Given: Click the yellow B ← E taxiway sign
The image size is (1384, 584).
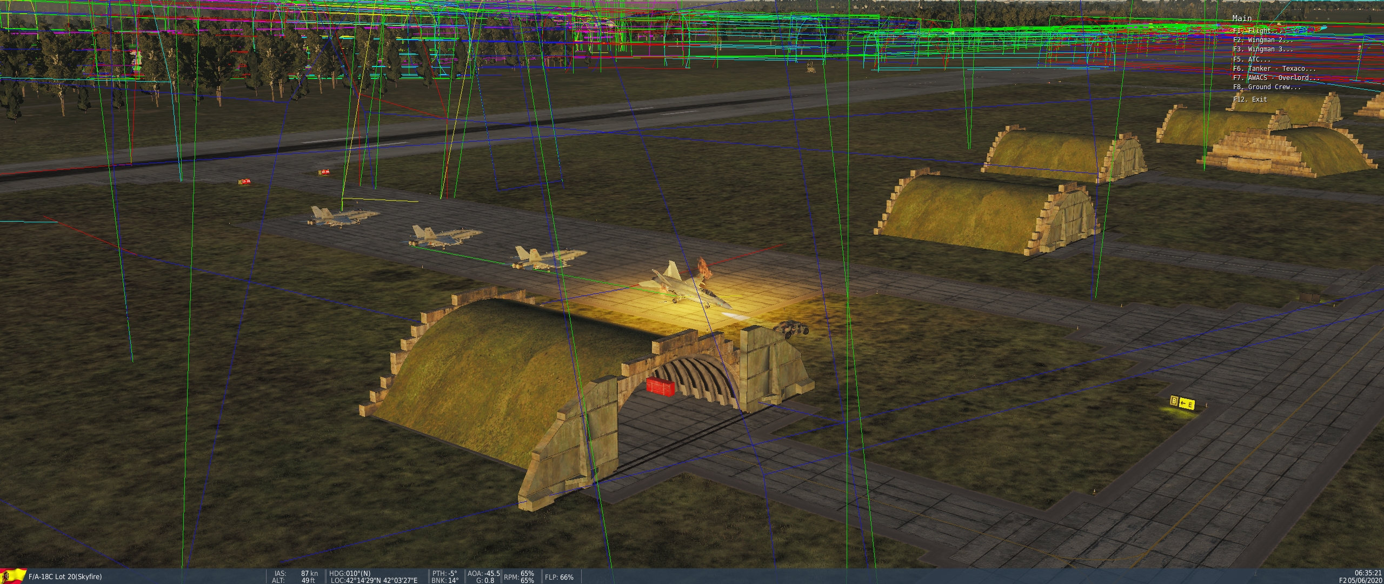Looking at the screenshot, I should [x=1181, y=403].
